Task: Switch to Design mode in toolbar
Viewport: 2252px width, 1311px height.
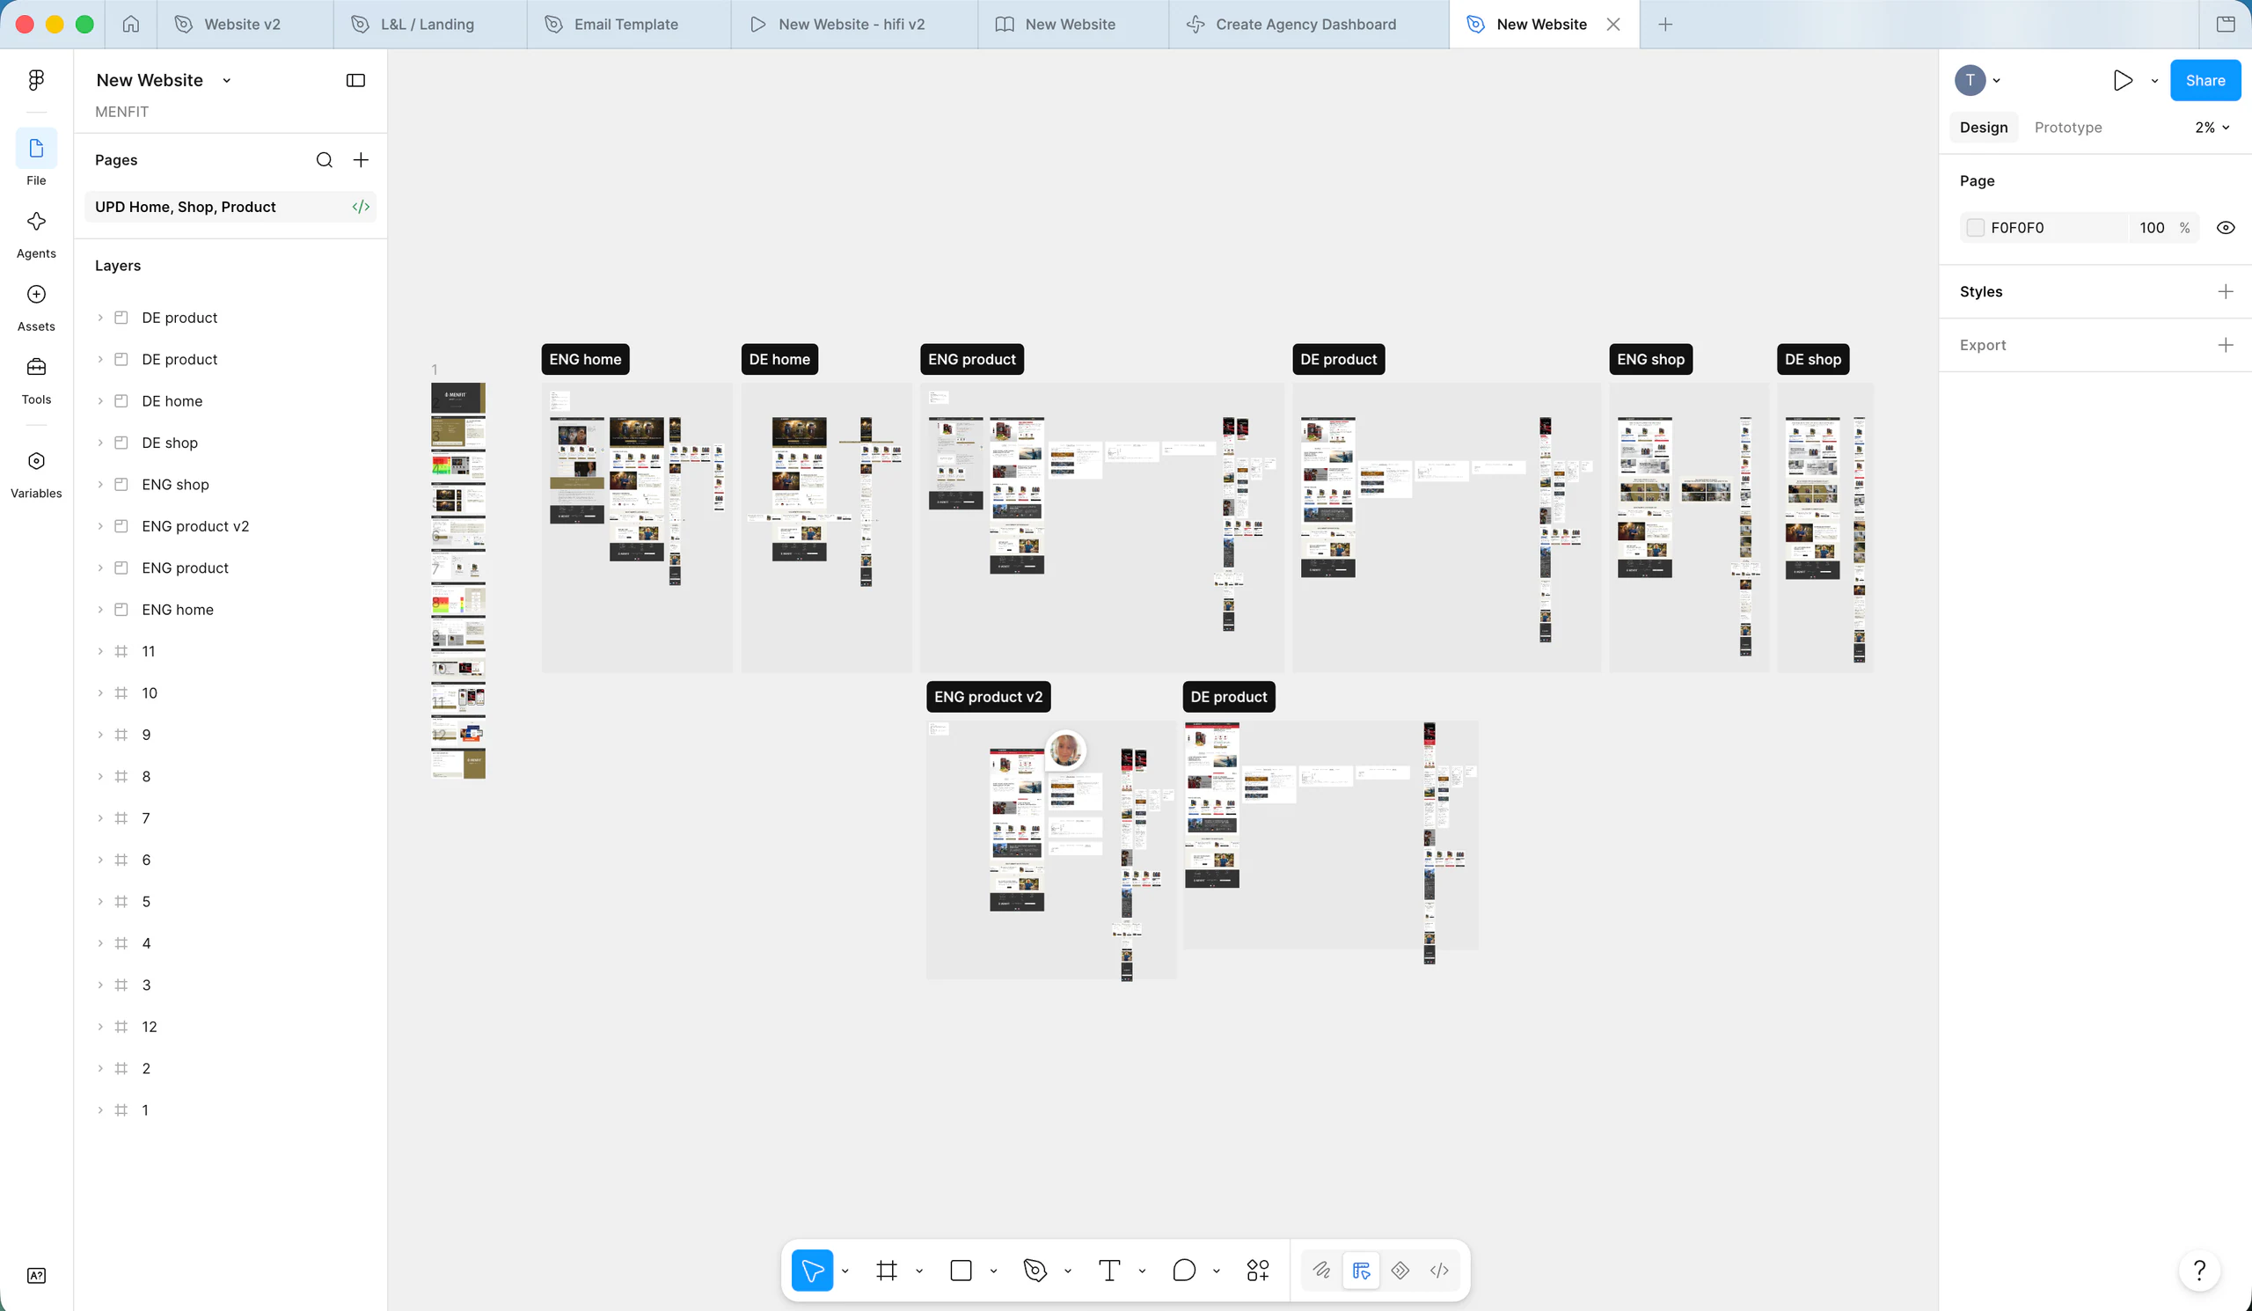Action: pos(1361,1270)
